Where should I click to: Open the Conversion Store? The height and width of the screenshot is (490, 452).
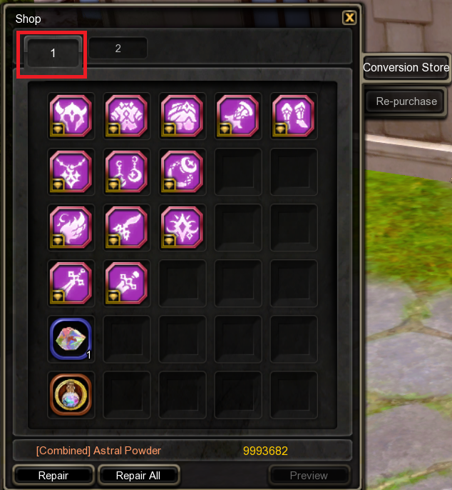pos(406,67)
